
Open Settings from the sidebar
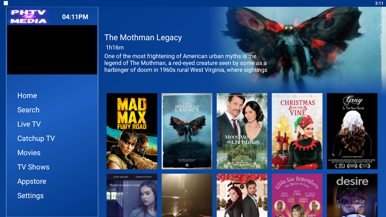(x=30, y=196)
